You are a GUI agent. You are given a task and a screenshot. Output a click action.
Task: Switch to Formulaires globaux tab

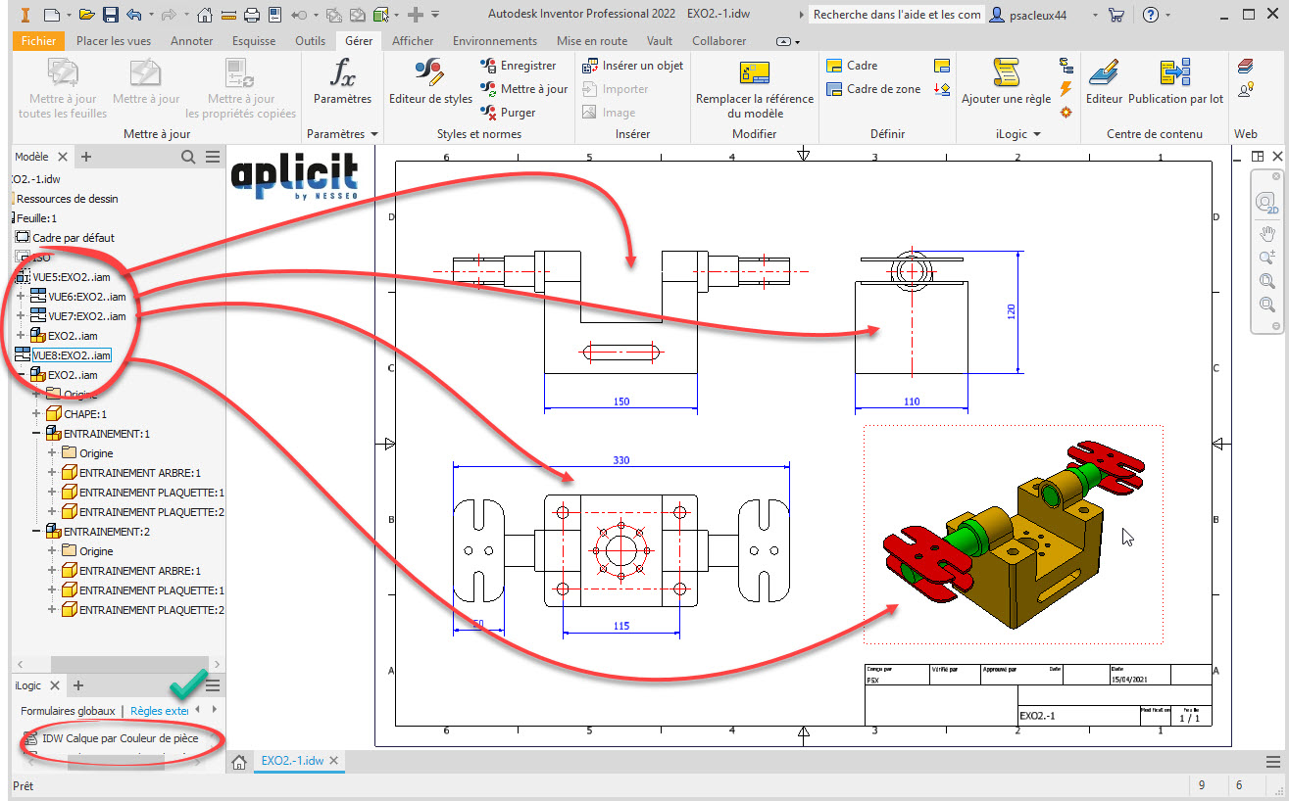[68, 711]
